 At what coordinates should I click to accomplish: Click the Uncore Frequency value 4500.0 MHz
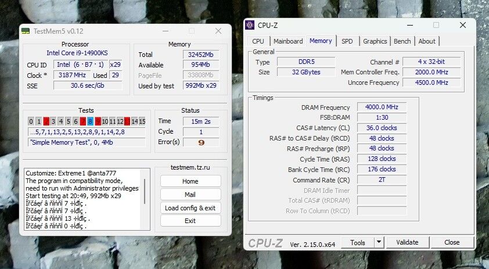click(432, 83)
